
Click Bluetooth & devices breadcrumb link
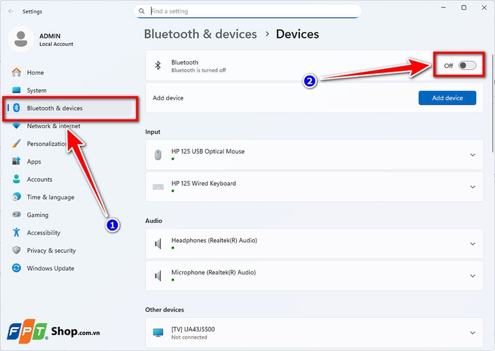coord(200,34)
